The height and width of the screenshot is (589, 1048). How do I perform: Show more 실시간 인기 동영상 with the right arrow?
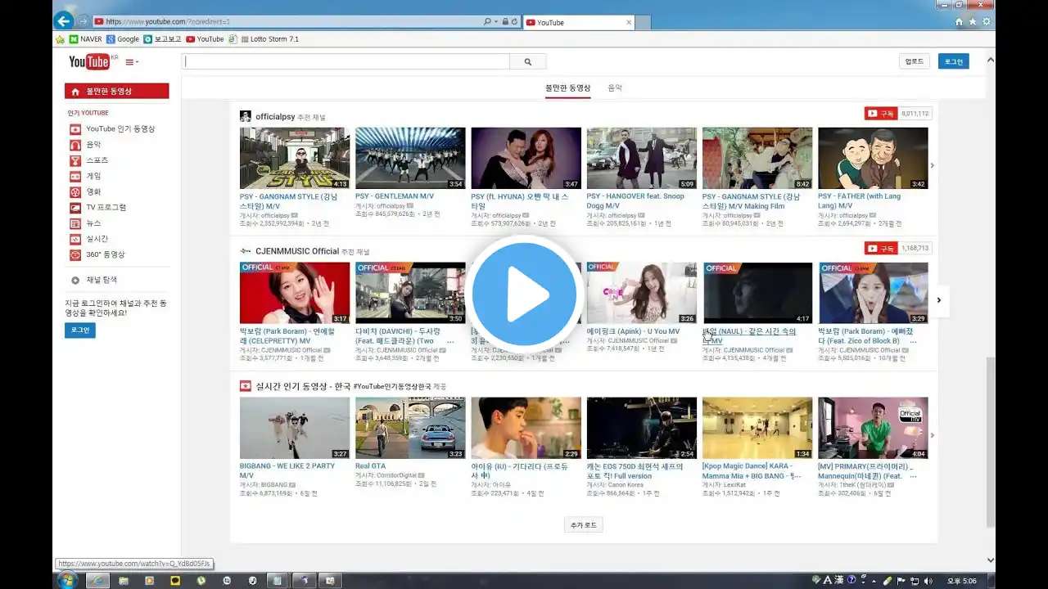(932, 435)
